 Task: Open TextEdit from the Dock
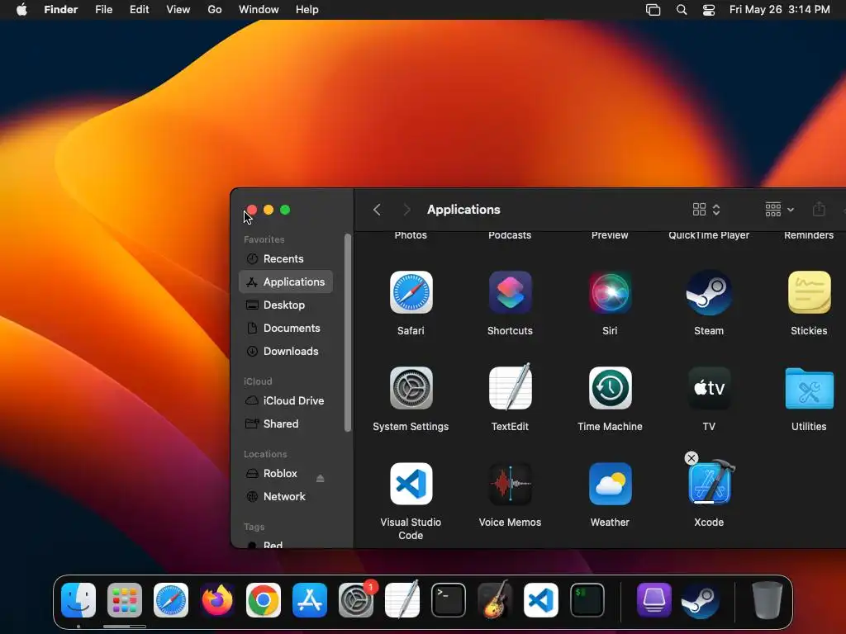(402, 600)
